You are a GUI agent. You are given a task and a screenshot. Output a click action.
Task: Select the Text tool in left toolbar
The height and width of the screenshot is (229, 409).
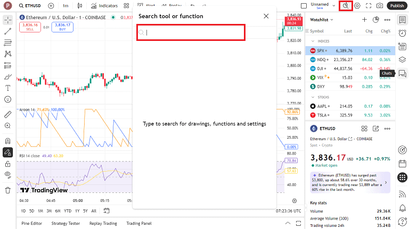pos(8,88)
